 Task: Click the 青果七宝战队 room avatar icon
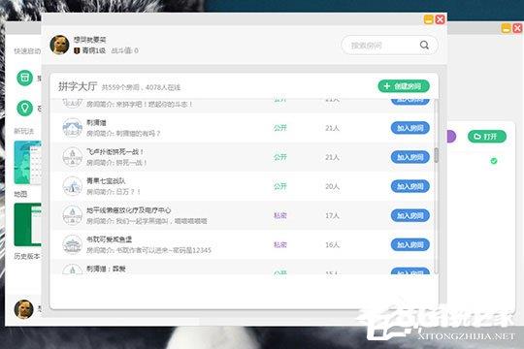(73, 186)
